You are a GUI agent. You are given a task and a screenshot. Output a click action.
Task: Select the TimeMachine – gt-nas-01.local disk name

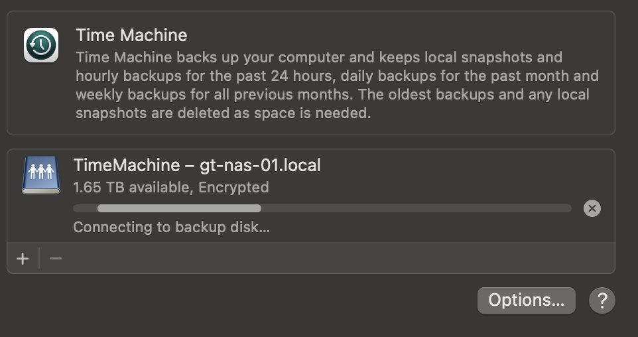coord(196,165)
